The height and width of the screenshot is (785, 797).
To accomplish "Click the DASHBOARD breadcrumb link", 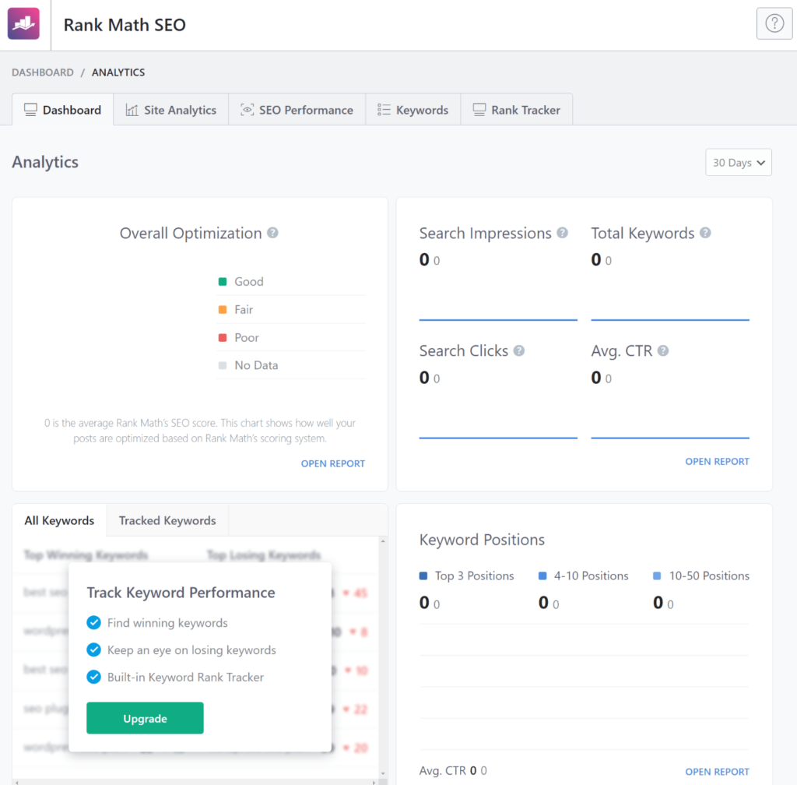I will [x=42, y=72].
